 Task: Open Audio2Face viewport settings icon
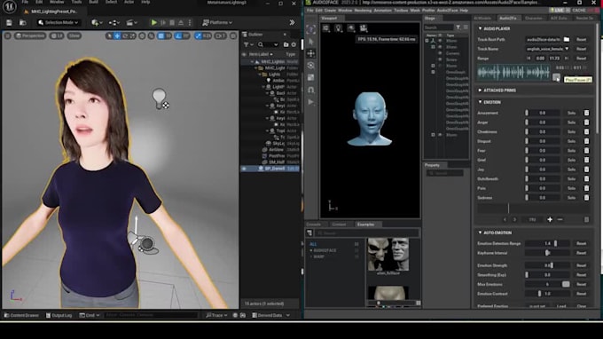(x=326, y=28)
